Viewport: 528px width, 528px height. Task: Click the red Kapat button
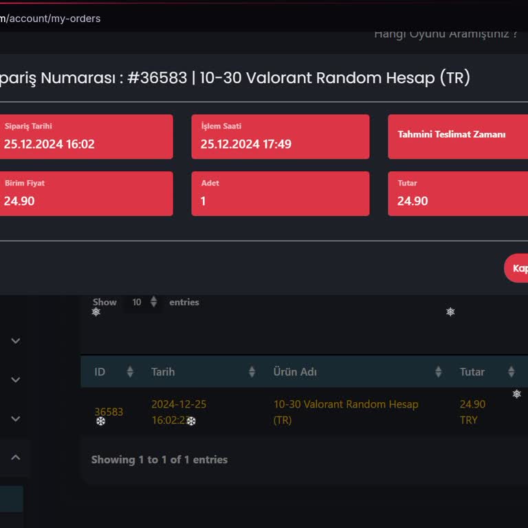pyautogui.click(x=516, y=268)
